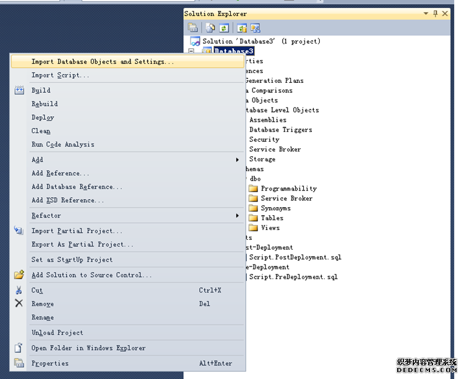This screenshot has height=379, width=464.
Task: Open Script.PostDeployment.sql file
Action: 294,257
